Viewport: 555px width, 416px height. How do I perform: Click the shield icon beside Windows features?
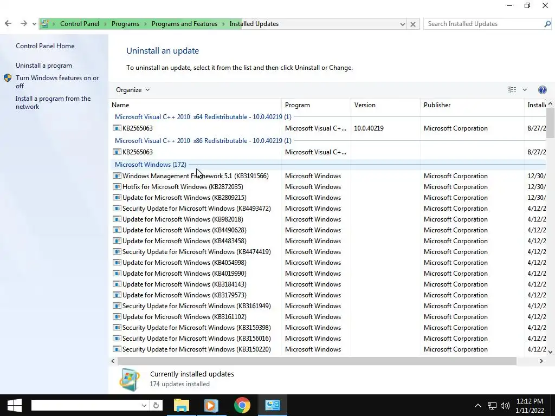(8, 78)
